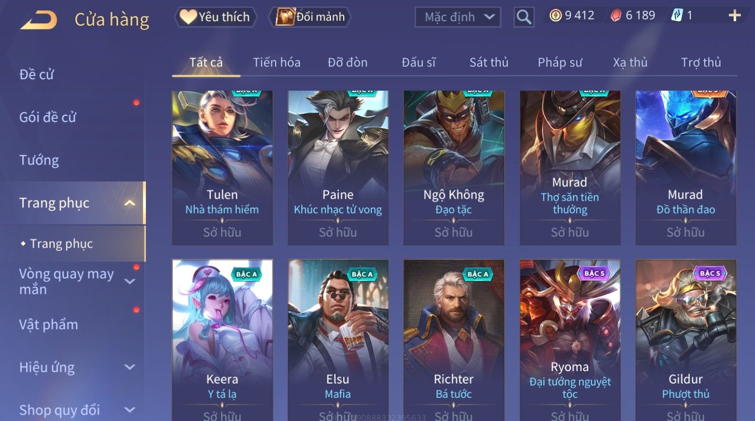Image resolution: width=755 pixels, height=421 pixels.
Task: Collapse the Trang phục sidebar section
Action: 129,203
